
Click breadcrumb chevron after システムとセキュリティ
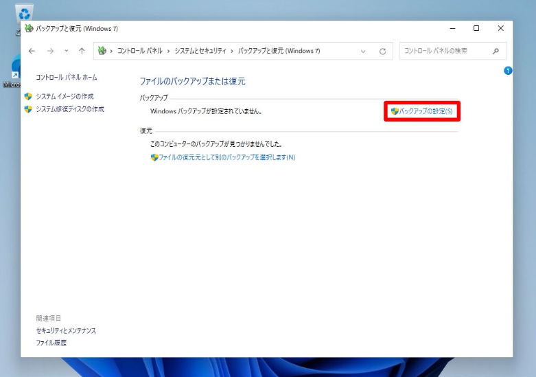tap(232, 51)
